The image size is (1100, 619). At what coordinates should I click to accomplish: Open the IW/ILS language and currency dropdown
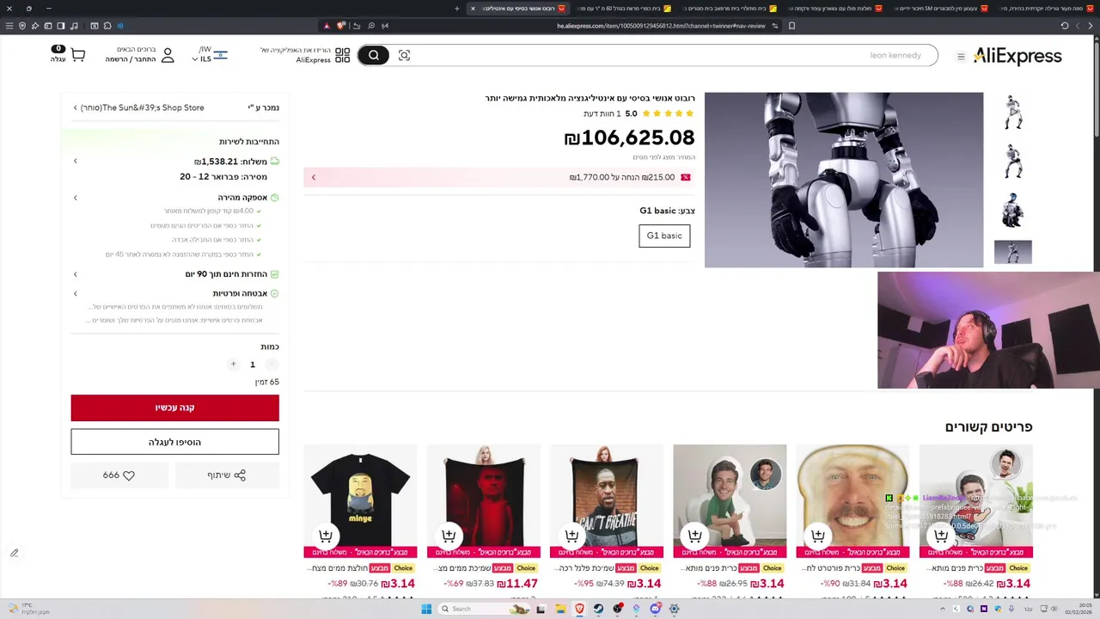tap(210, 55)
